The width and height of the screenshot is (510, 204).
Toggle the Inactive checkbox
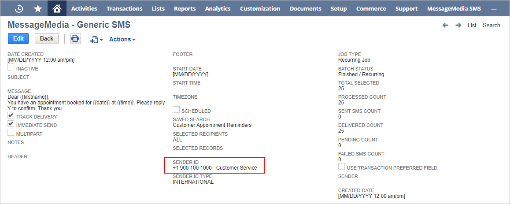11,67
